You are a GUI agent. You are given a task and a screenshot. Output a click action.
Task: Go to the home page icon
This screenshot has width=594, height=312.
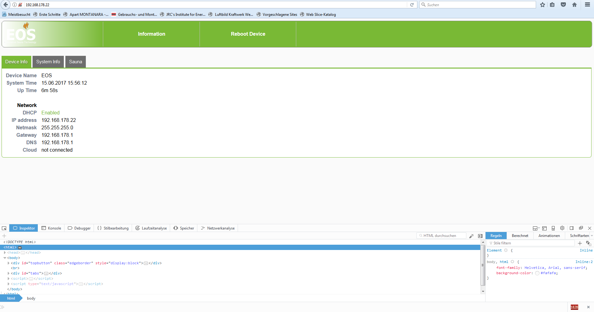click(574, 5)
